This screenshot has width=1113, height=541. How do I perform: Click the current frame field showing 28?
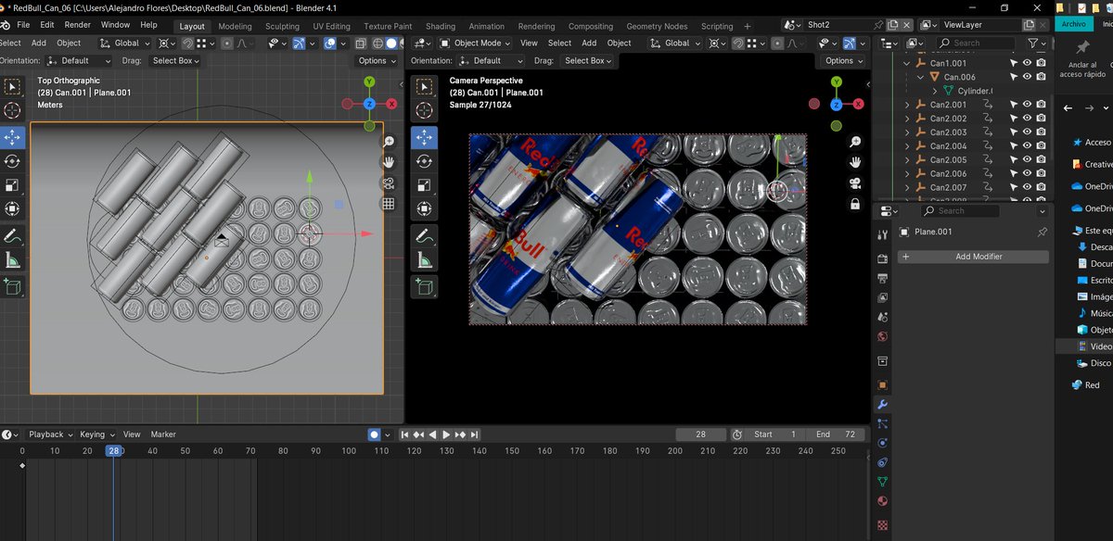pyautogui.click(x=700, y=434)
